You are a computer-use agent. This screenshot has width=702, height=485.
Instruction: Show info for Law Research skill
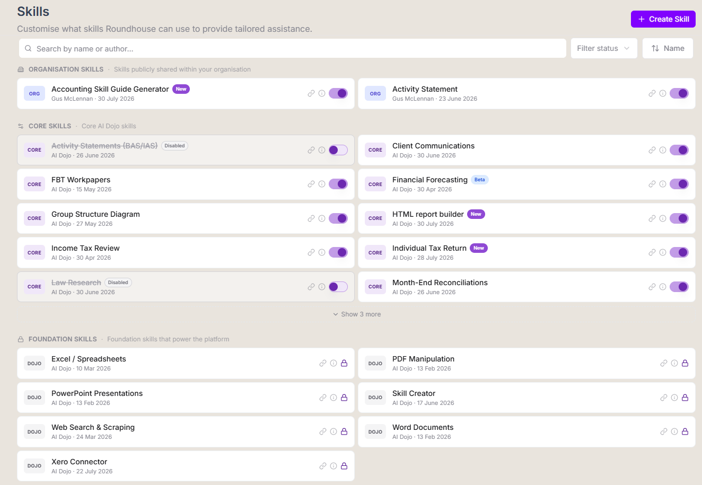click(x=322, y=287)
